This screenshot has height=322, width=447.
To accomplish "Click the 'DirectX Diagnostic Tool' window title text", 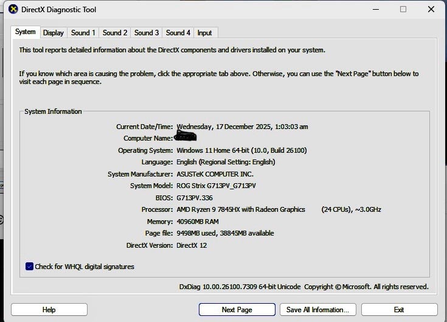I will point(59,9).
